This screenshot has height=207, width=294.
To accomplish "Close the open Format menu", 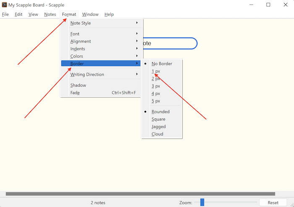I will (x=69, y=14).
